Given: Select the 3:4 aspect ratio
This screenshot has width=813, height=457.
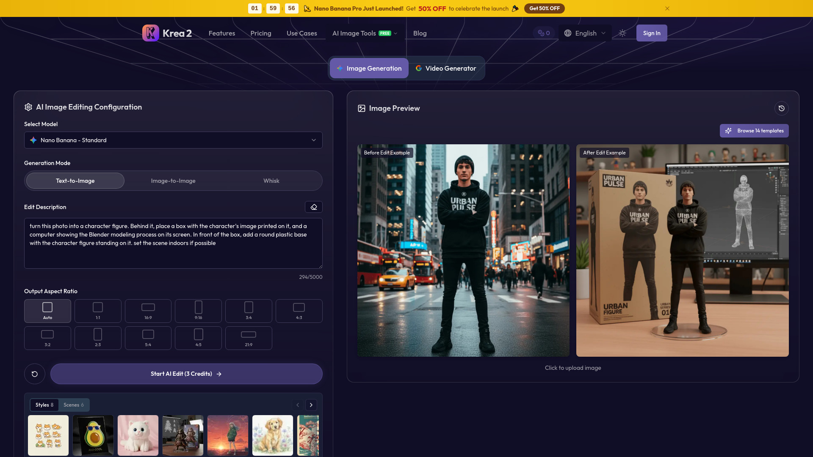Looking at the screenshot, I should click(x=249, y=311).
